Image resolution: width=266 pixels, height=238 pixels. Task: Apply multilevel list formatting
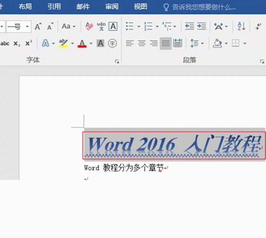[x=166, y=26]
